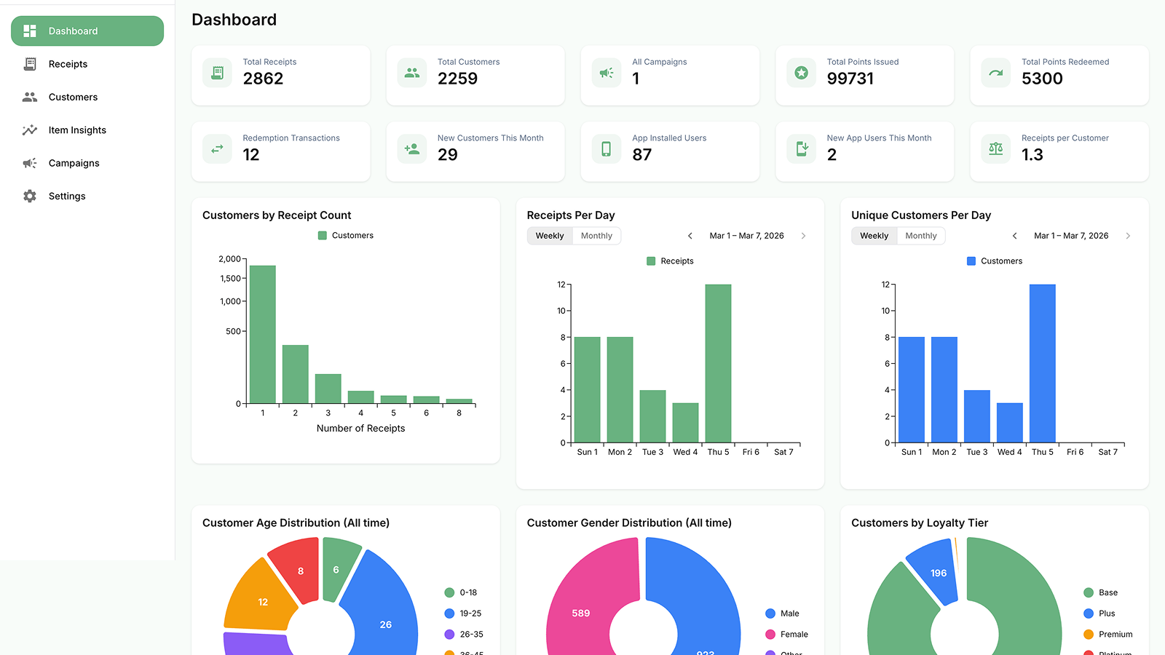Click the Dashboard page heading
Image resolution: width=1165 pixels, height=655 pixels.
pos(234,20)
